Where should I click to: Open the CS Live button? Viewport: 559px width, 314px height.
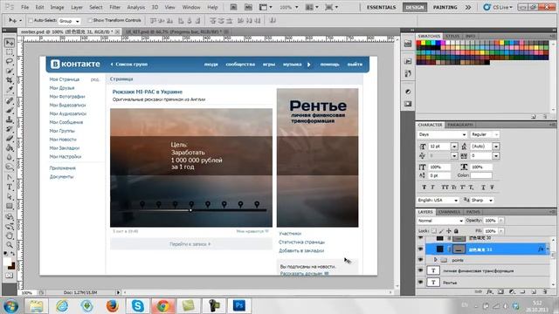498,7
